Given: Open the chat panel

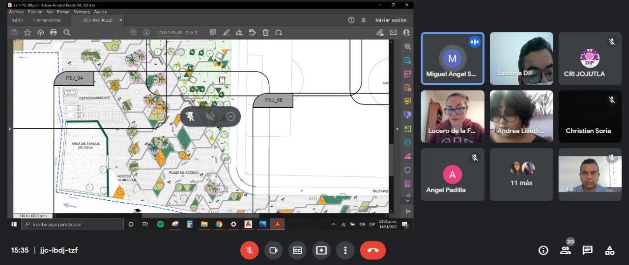Looking at the screenshot, I should tap(587, 250).
